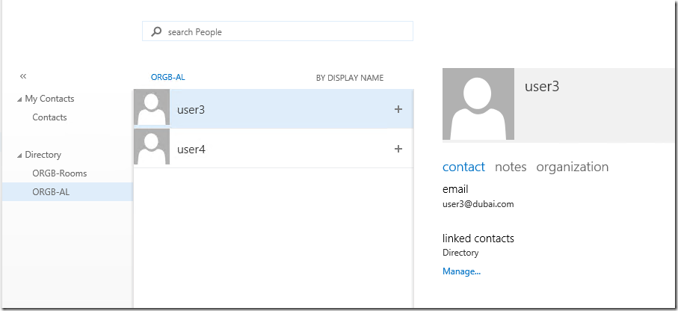This screenshot has width=678, height=311.
Task: Switch to the notes tab
Action: 511,167
